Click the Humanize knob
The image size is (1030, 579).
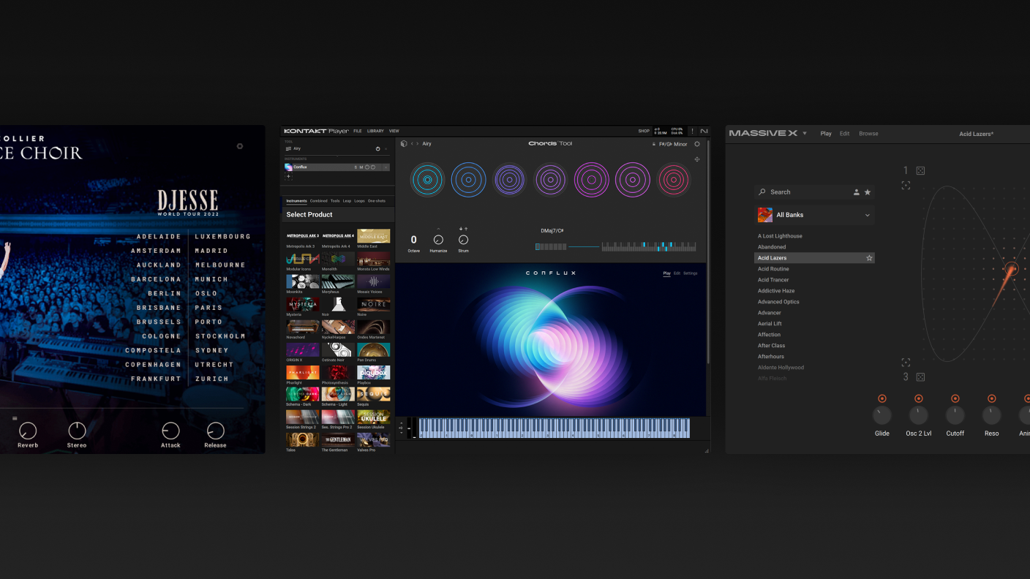pyautogui.click(x=438, y=240)
